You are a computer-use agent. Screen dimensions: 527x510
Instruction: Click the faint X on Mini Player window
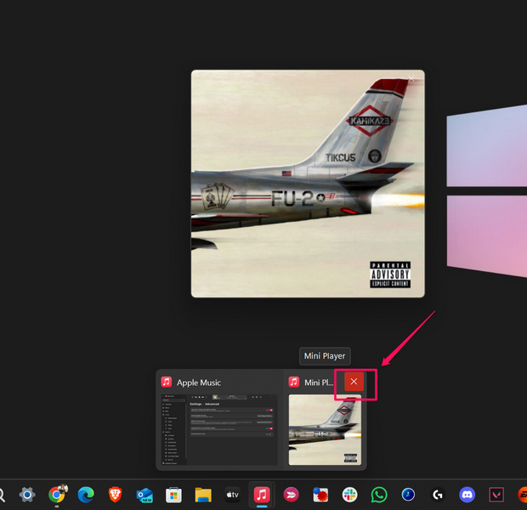point(411,79)
